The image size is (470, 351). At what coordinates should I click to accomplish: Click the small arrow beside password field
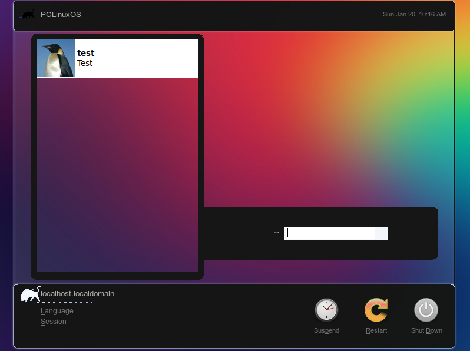277,233
